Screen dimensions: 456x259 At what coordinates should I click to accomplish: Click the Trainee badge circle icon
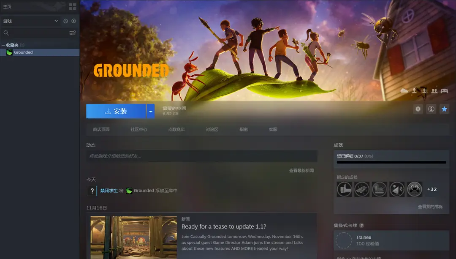tap(344, 240)
